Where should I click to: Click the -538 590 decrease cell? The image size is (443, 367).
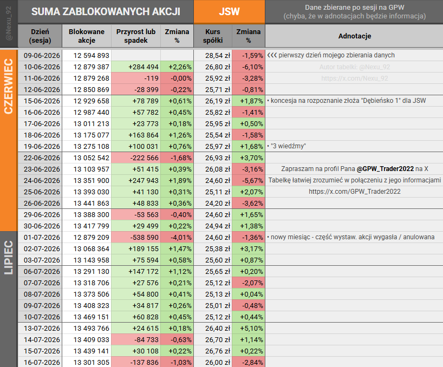point(136,237)
